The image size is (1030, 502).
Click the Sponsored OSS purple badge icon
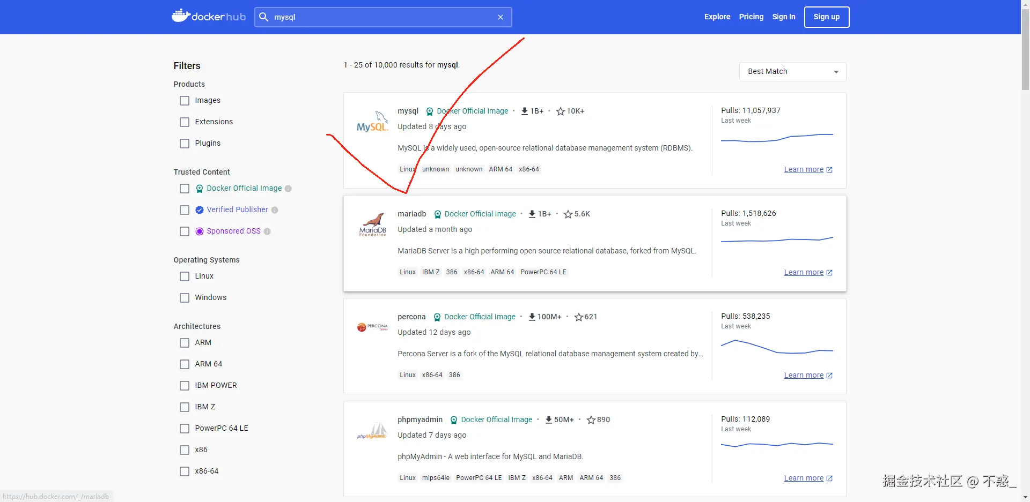coord(200,231)
